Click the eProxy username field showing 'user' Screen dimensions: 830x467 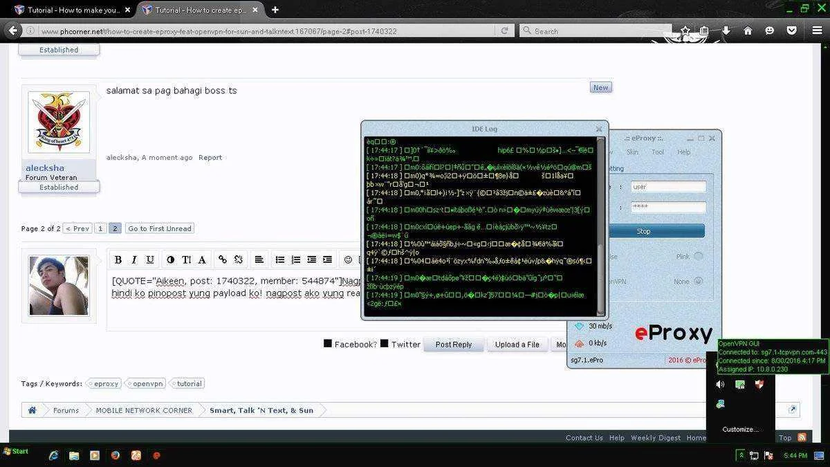pos(668,187)
